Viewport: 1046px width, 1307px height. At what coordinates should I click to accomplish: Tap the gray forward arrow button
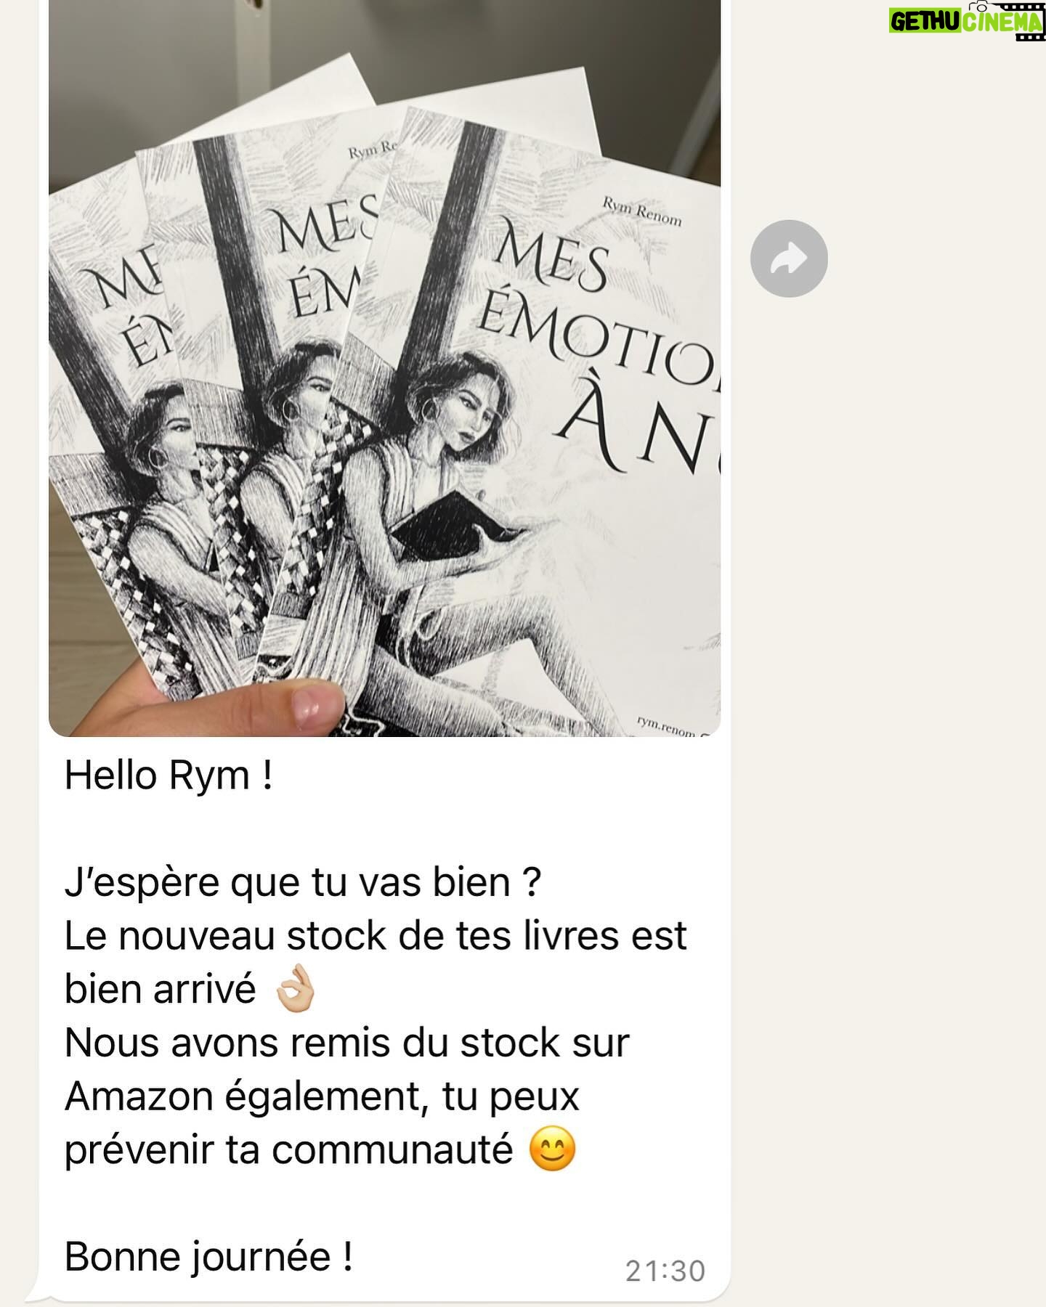click(789, 258)
